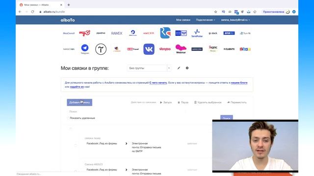The height and width of the screenshot is (176, 314).
Task: Select the Pipedrive integration logo
Action: pyautogui.click(x=101, y=33)
